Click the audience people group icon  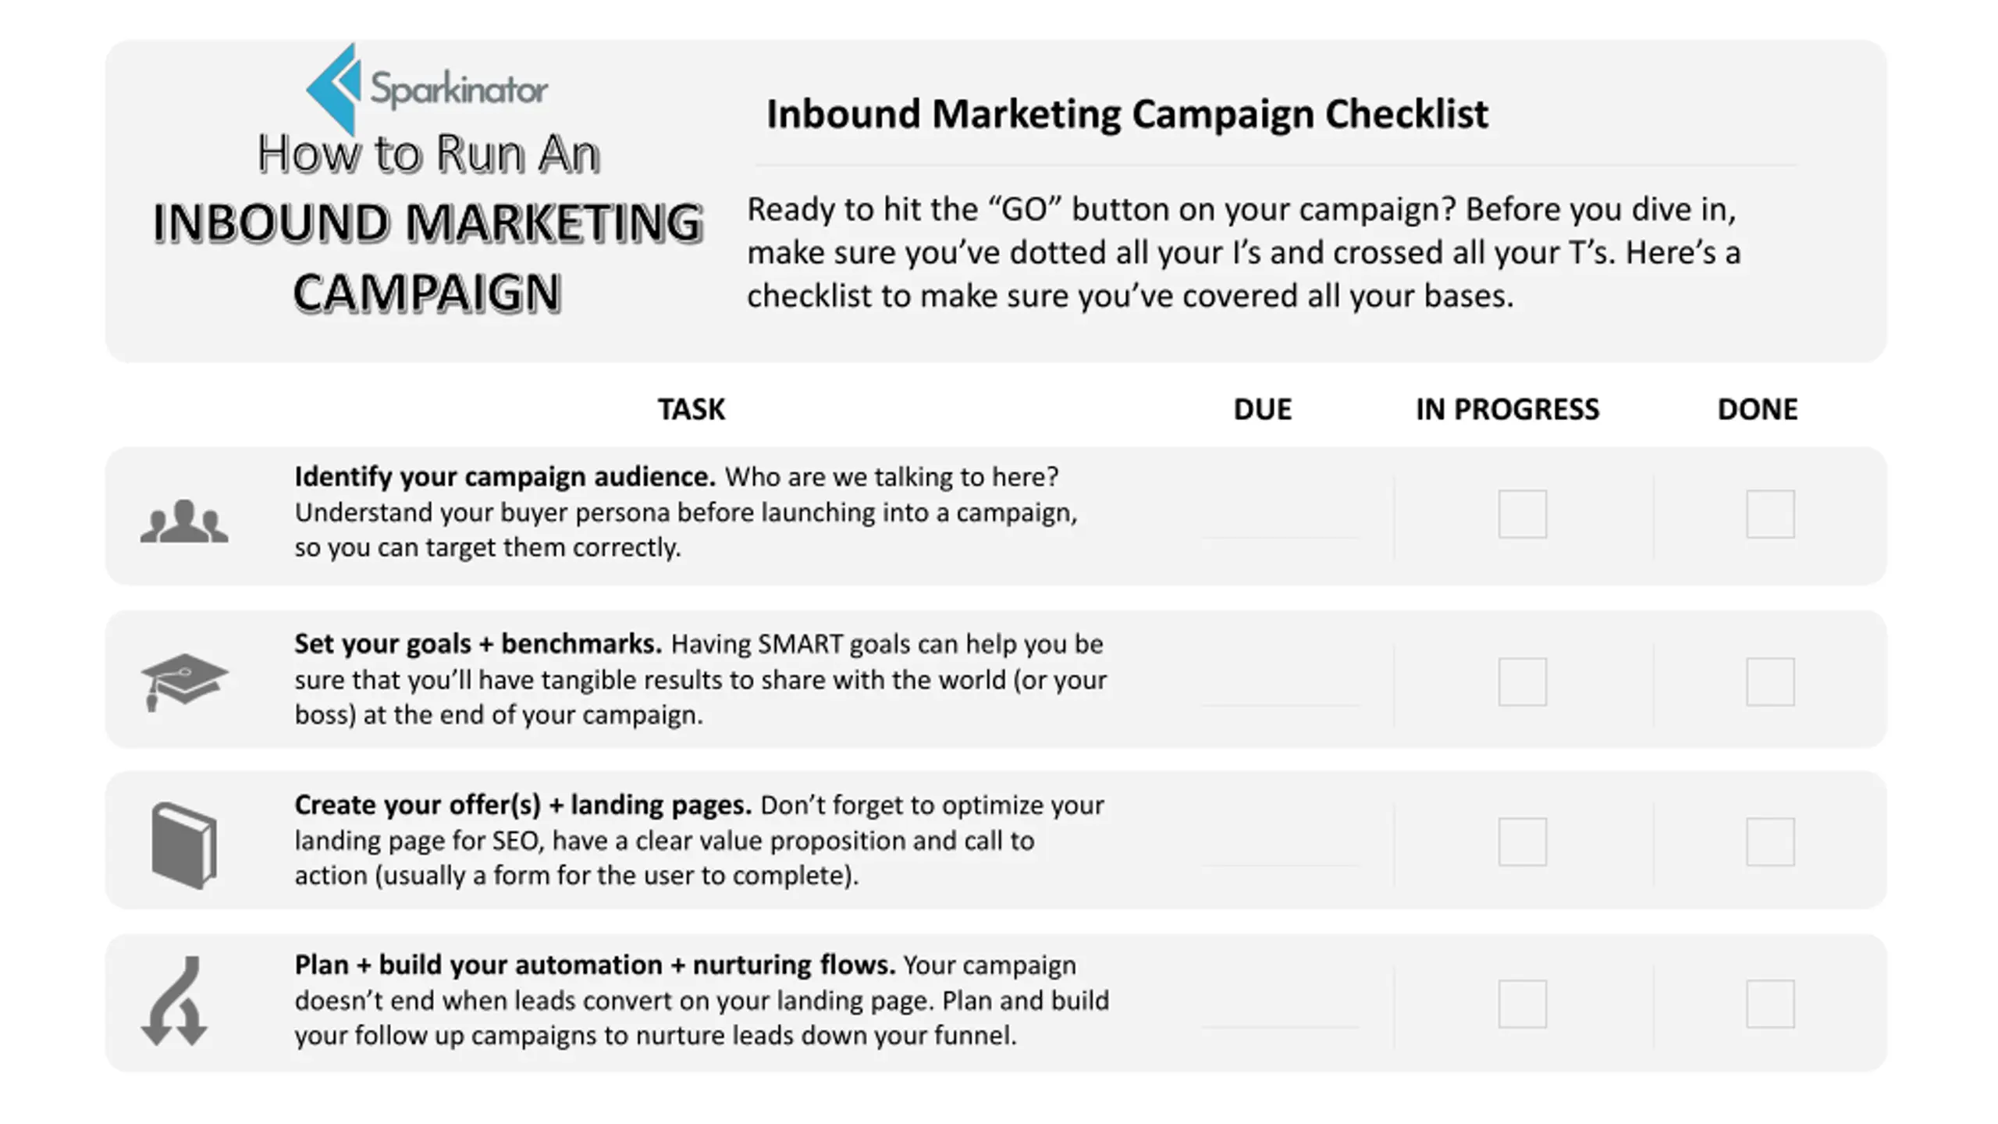(x=184, y=521)
